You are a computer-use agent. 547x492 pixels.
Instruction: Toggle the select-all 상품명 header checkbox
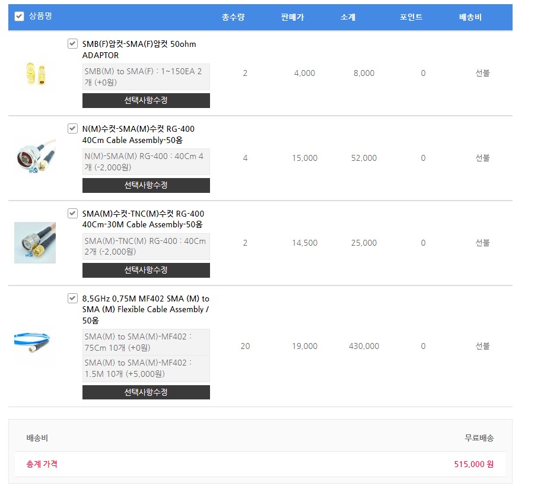pos(19,17)
